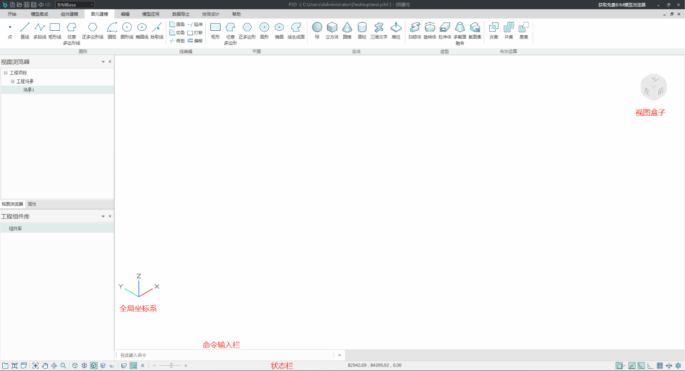Select the 线生成面 line-to-surface tool
The width and height of the screenshot is (685, 371).
tap(296, 31)
